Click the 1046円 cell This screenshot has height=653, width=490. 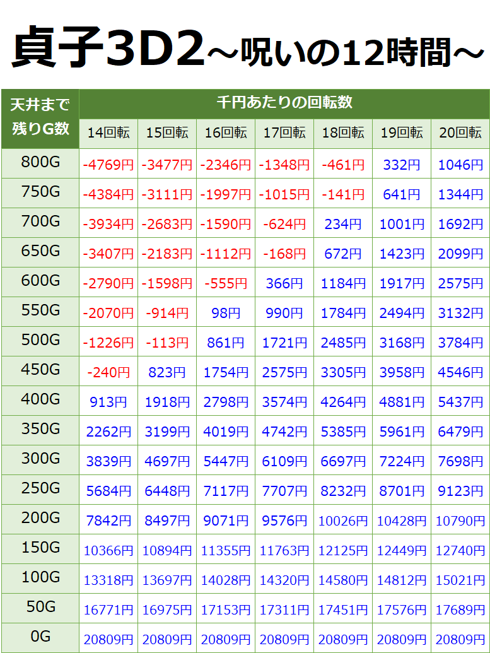pos(460,165)
